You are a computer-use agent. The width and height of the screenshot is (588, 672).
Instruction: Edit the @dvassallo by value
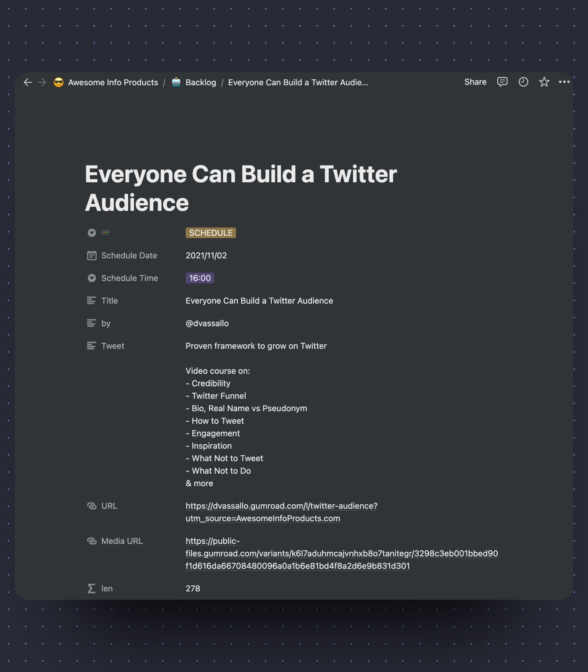207,323
